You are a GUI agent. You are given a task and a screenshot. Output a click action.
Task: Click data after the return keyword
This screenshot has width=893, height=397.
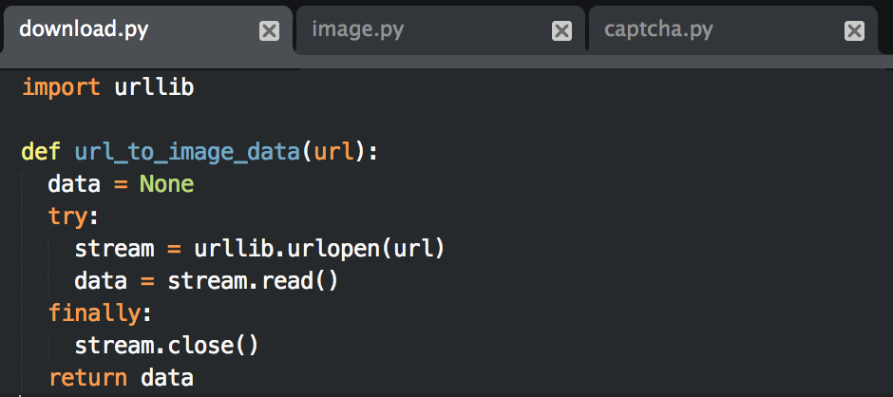167,378
